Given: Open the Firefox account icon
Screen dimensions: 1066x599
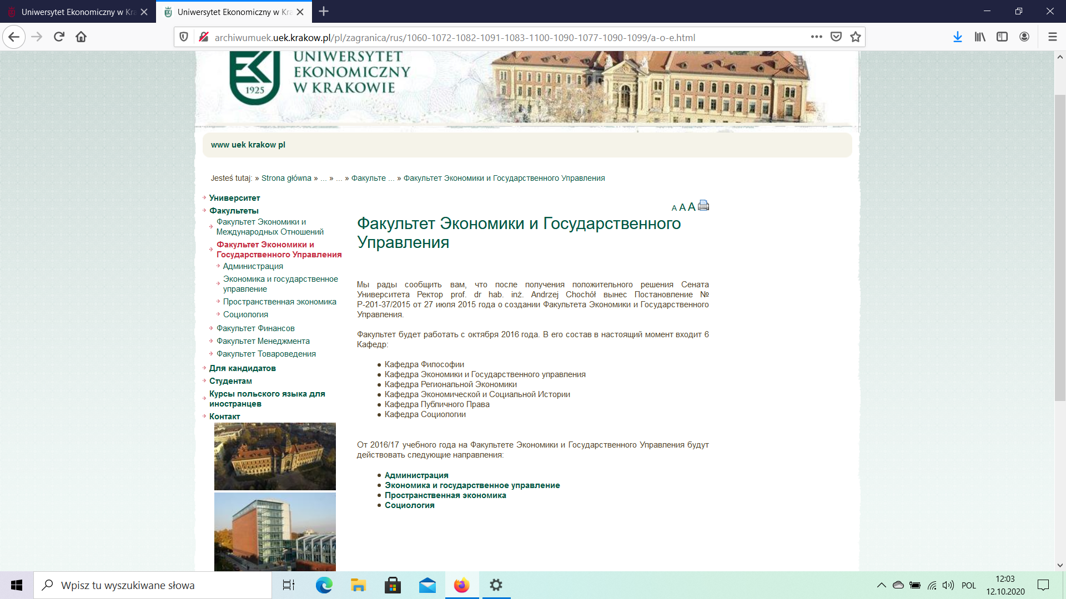Looking at the screenshot, I should 1024,37.
